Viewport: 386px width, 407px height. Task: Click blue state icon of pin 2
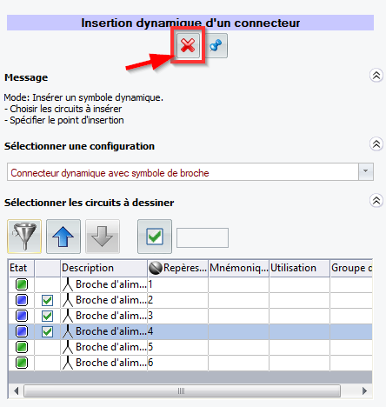[22, 300]
